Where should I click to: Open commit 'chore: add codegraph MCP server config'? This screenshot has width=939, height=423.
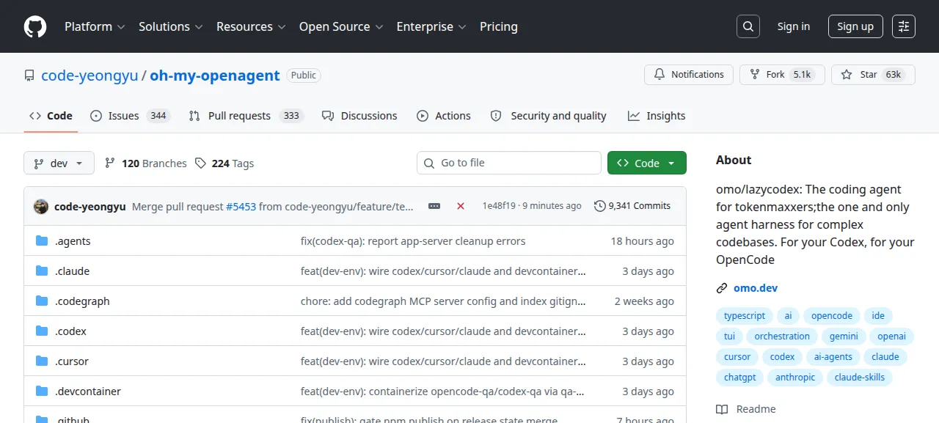tap(443, 301)
